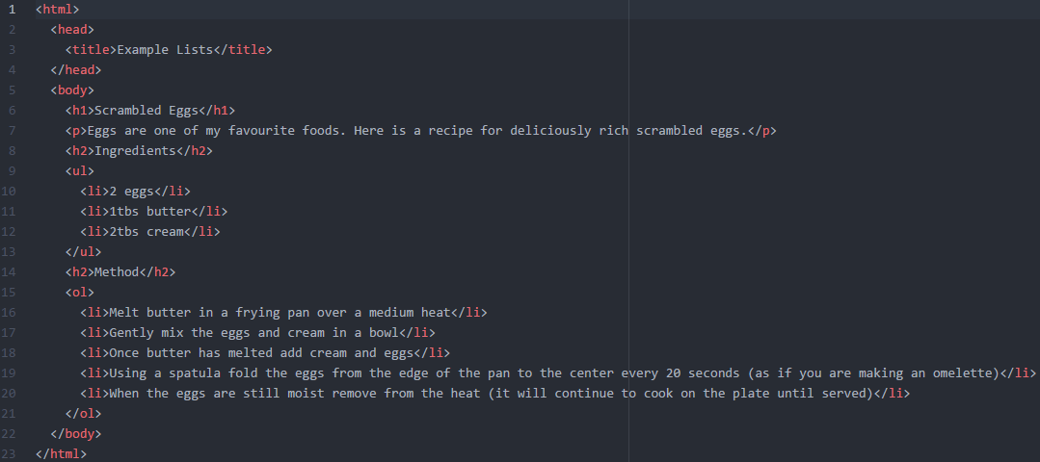Image resolution: width=1040 pixels, height=462 pixels.
Task: Click line number 15 beside ol tag
Action: point(9,292)
